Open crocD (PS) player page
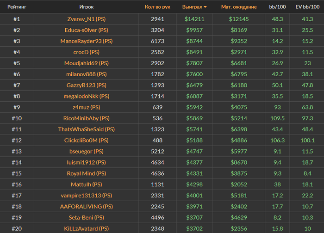 pos(87,52)
